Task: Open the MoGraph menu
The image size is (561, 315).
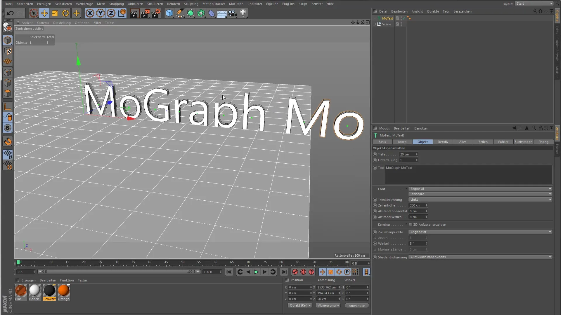Action: (x=236, y=4)
